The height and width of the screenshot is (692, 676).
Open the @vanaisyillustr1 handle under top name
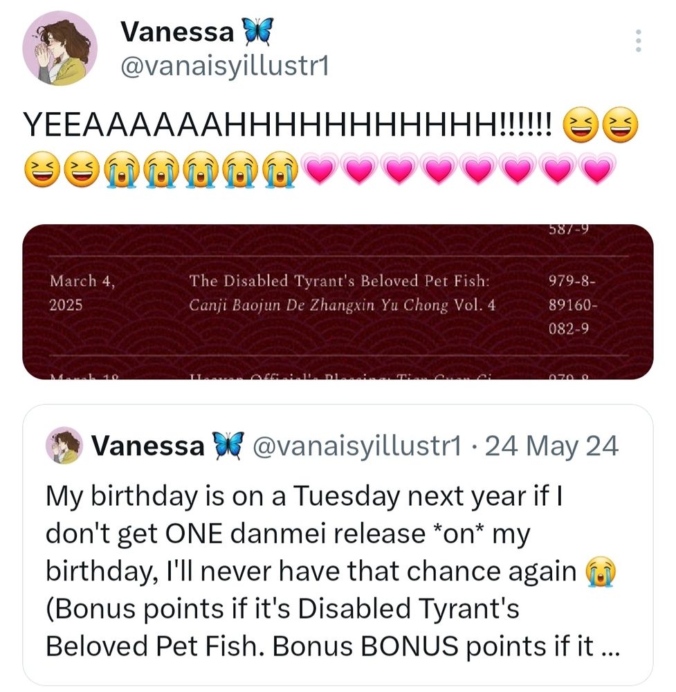point(225,66)
